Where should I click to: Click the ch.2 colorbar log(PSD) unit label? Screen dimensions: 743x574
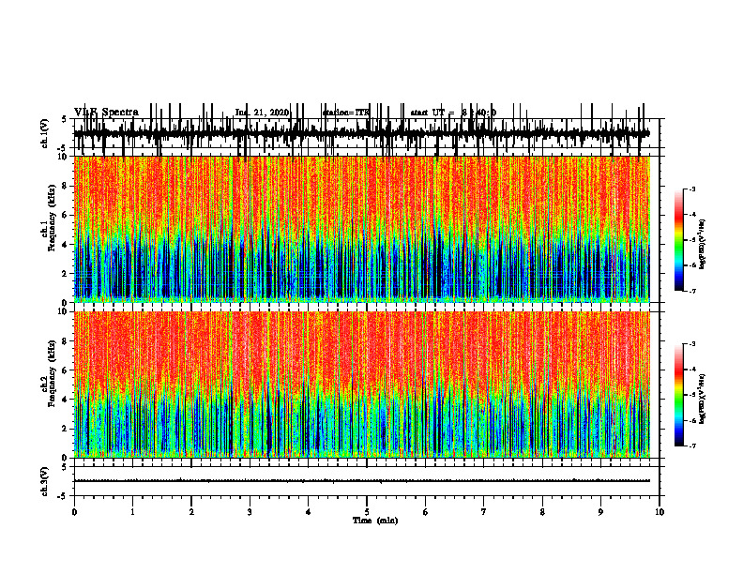pos(703,399)
